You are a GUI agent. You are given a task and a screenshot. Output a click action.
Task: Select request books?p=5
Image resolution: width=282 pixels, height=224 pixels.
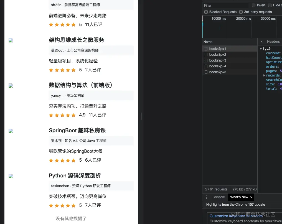[x=230, y=72]
